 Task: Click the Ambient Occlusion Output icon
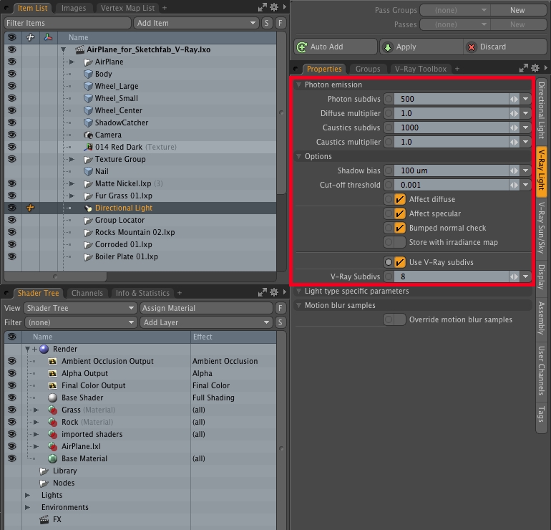point(53,361)
